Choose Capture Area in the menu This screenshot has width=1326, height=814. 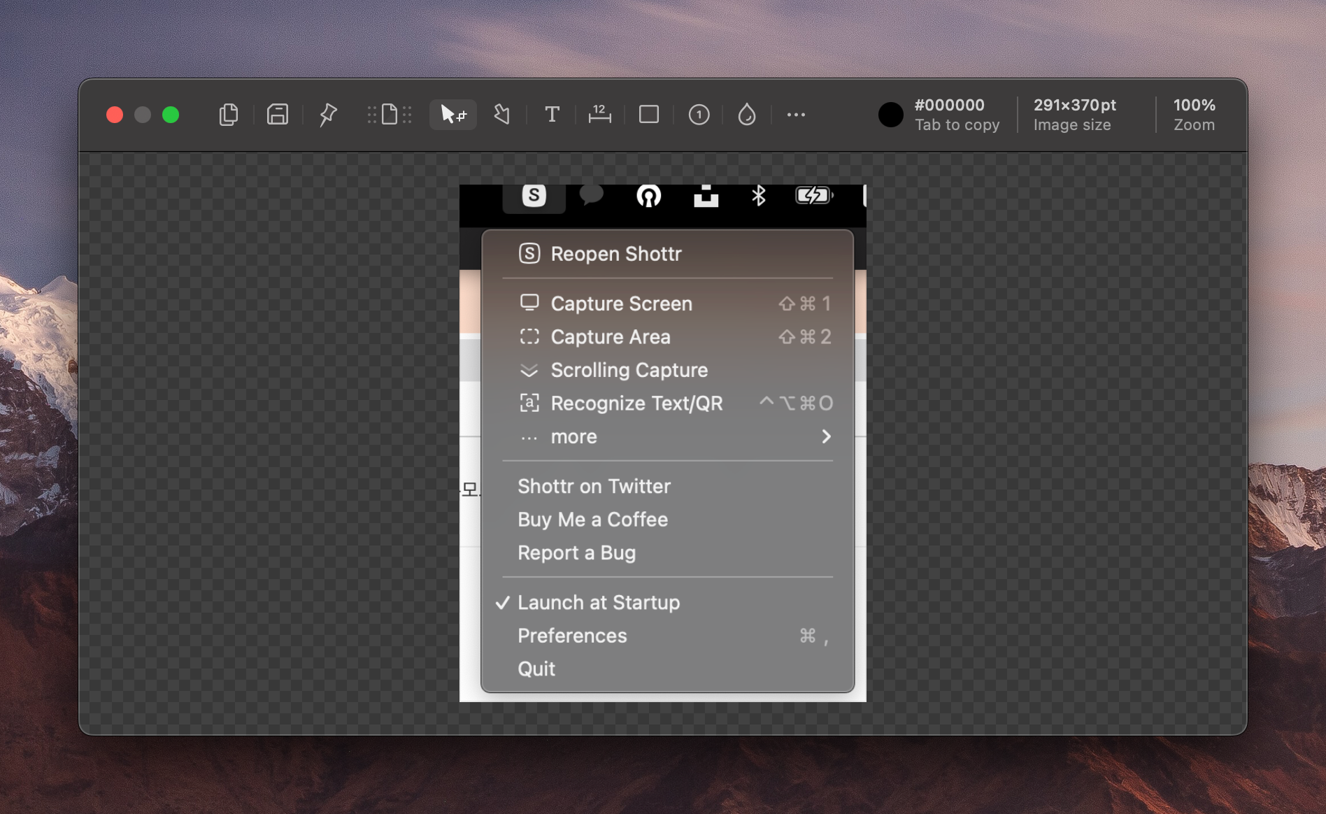click(668, 337)
